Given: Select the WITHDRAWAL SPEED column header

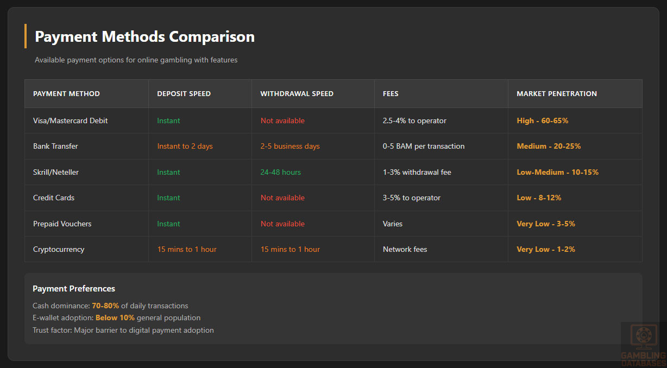Looking at the screenshot, I should coord(297,93).
